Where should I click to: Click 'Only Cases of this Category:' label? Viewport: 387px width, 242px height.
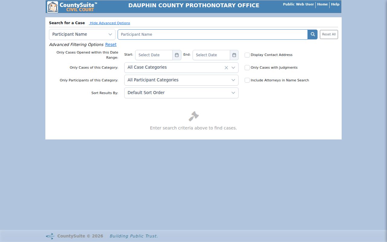click(94, 68)
